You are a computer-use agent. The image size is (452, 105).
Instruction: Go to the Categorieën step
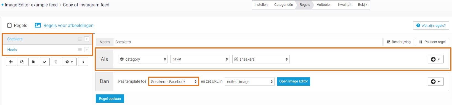(x=284, y=5)
